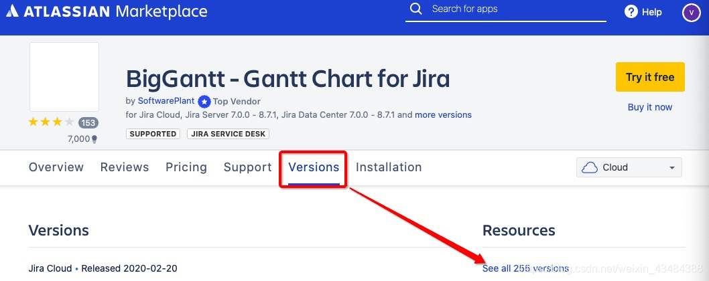Viewport: 709px width, 281px height.
Task: Click the Resources heading
Action: point(519,230)
